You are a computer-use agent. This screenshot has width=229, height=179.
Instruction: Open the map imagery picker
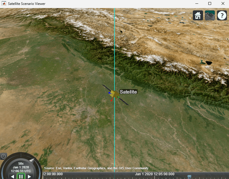pyautogui.click(x=210, y=15)
